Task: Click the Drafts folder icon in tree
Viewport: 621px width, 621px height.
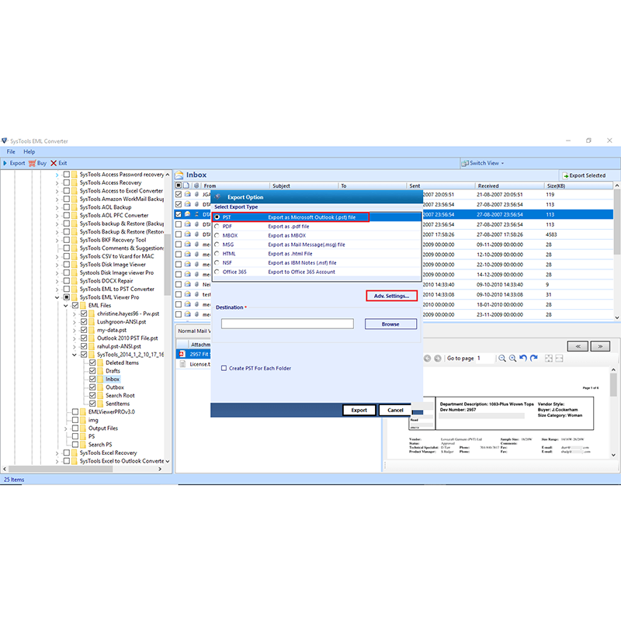Action: coord(100,371)
